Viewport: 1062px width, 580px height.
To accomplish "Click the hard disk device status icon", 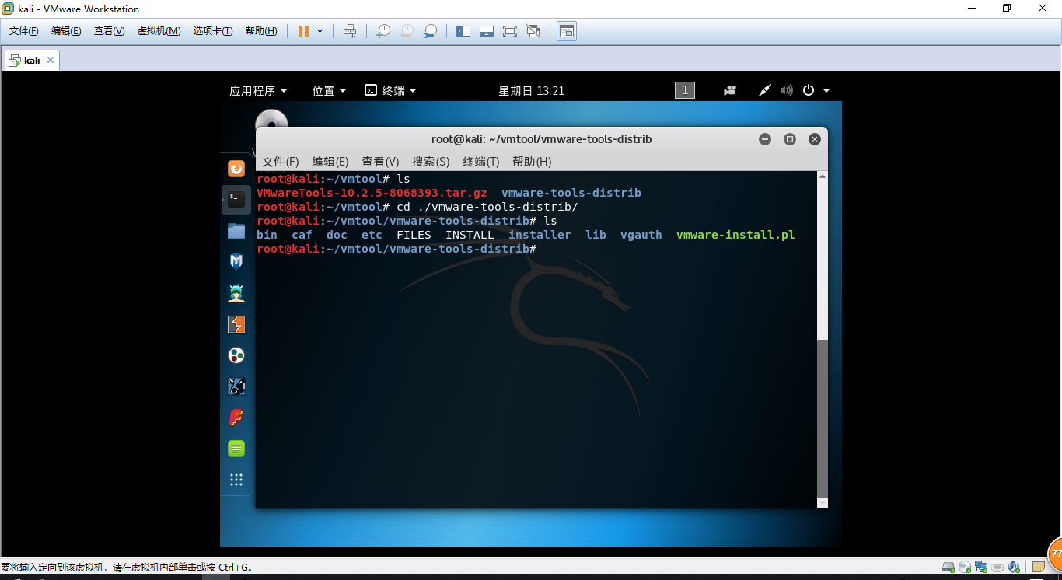I will (x=948, y=568).
